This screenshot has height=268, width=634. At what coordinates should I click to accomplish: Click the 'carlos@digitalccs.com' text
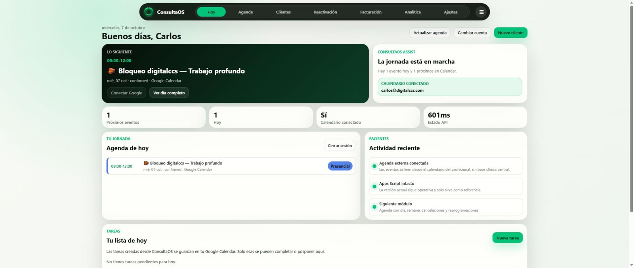tap(402, 90)
